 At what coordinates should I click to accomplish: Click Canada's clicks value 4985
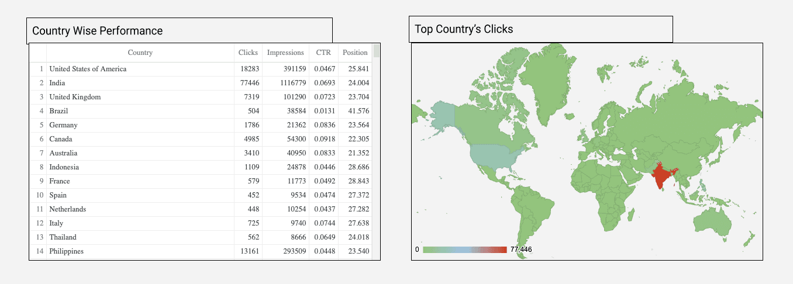[251, 139]
